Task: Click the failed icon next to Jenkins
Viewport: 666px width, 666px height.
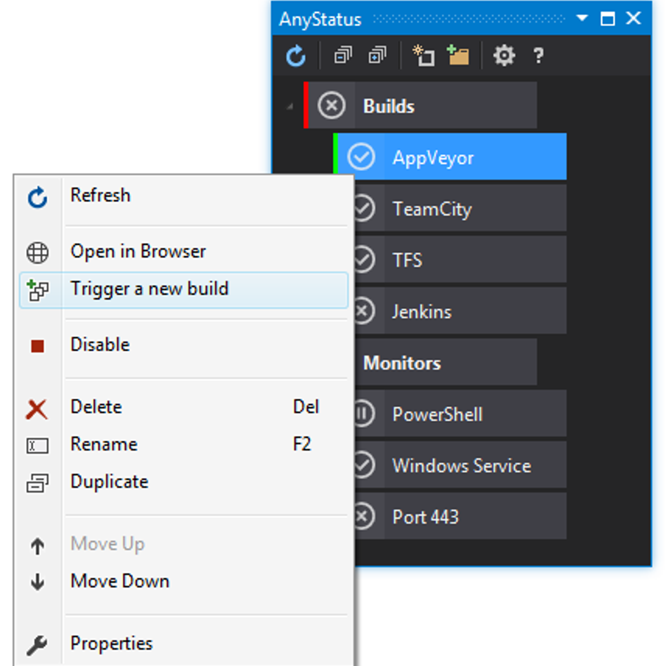Action: tap(365, 311)
